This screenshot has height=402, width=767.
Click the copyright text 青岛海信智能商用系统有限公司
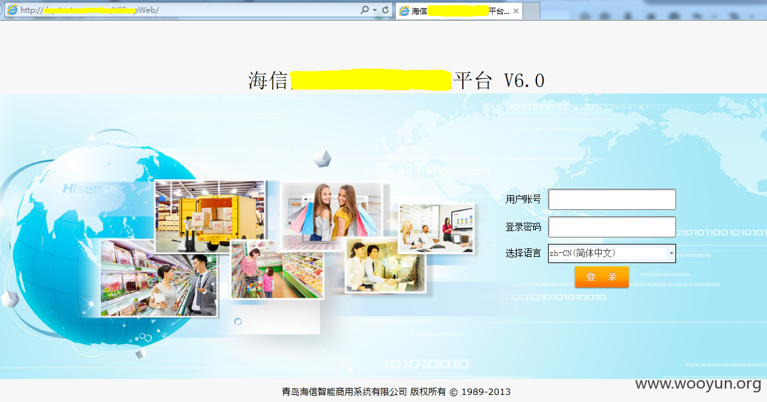tap(344, 392)
